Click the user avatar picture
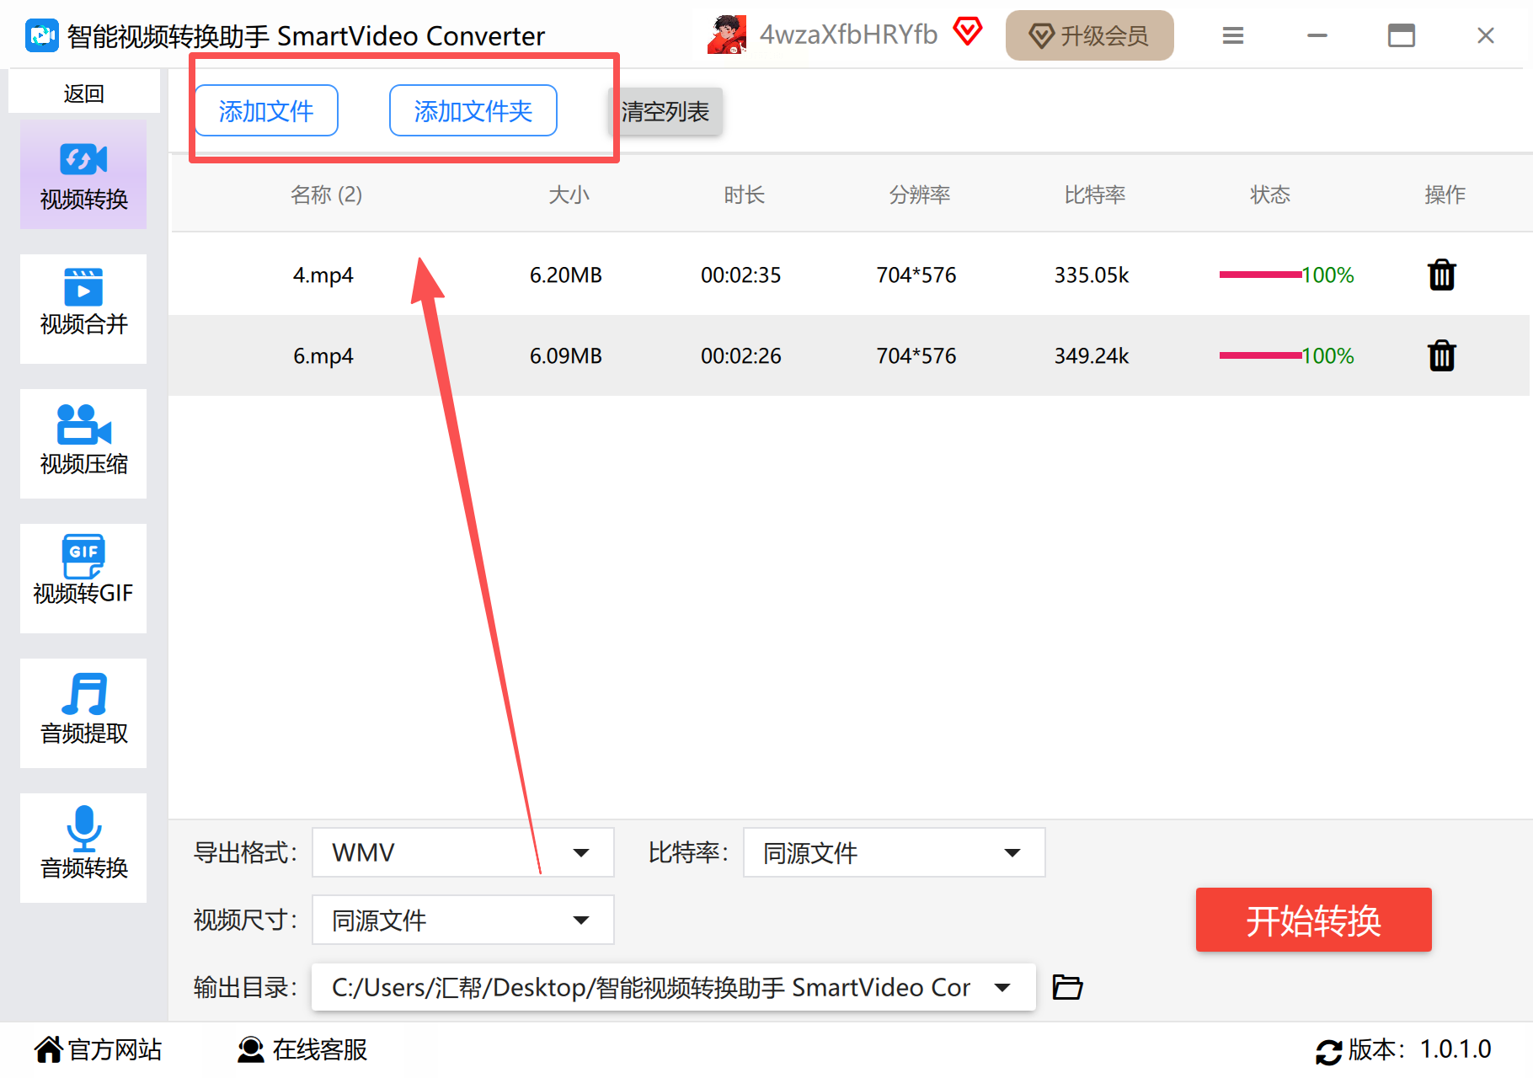This screenshot has height=1078, width=1533. coord(727,35)
